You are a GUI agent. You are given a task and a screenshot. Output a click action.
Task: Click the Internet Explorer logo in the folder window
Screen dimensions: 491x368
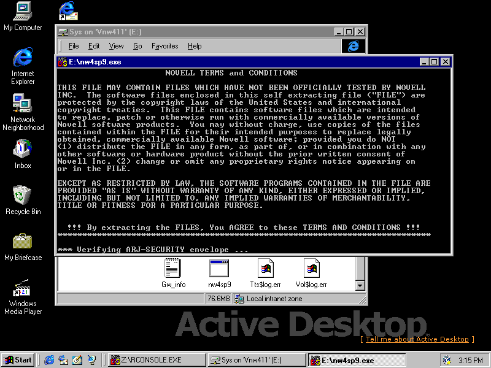coord(354,46)
